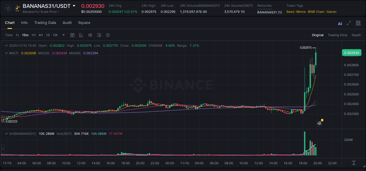Image resolution: width=366 pixels, height=171 pixels.
Task: Open the Banana For Scale Price link
Action: coord(40,12)
